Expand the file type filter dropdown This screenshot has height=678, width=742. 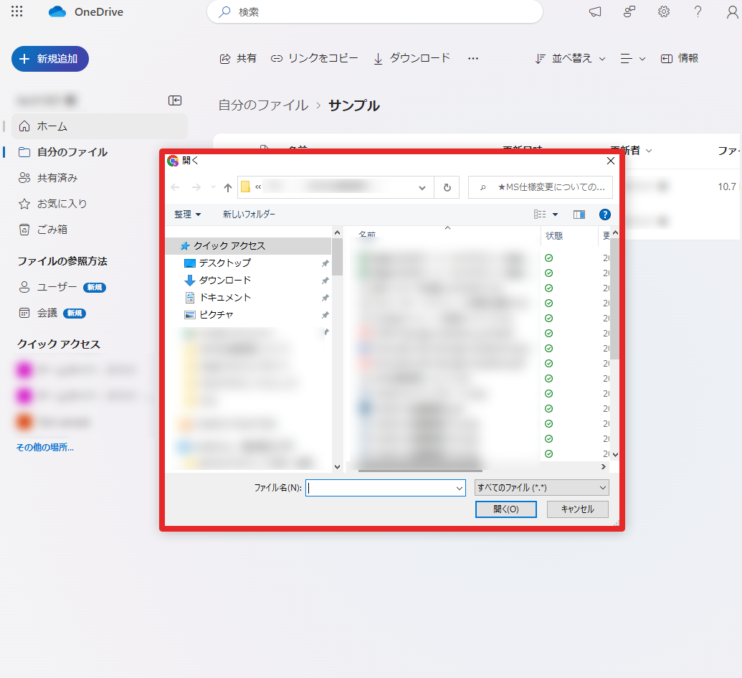point(541,488)
